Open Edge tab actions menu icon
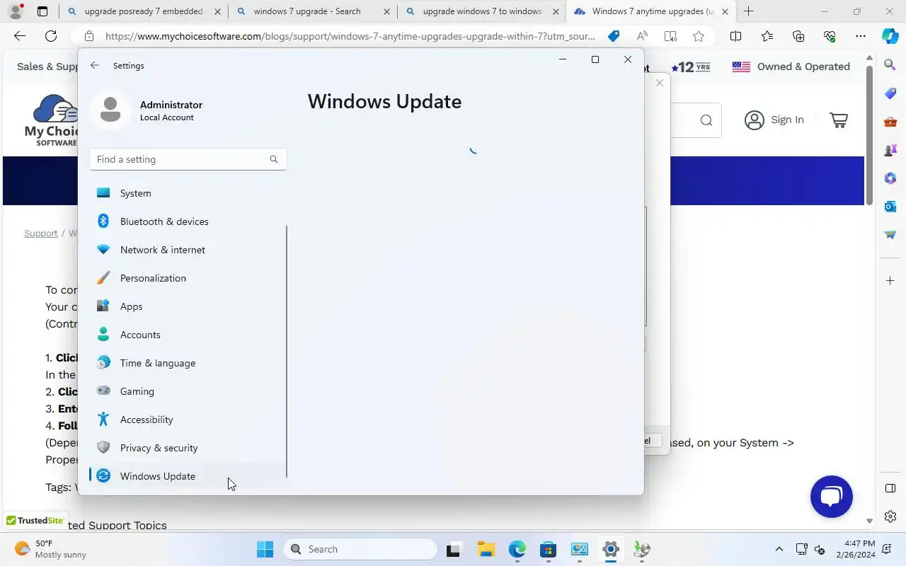Viewport: 906px width, 566px height. click(x=42, y=11)
